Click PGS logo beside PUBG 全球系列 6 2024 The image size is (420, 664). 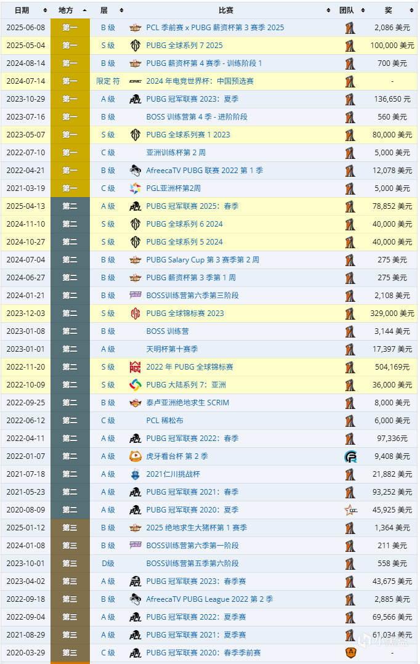click(x=135, y=224)
